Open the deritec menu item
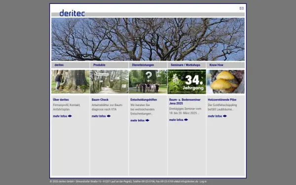This screenshot has width=296, height=185. [x=59, y=65]
